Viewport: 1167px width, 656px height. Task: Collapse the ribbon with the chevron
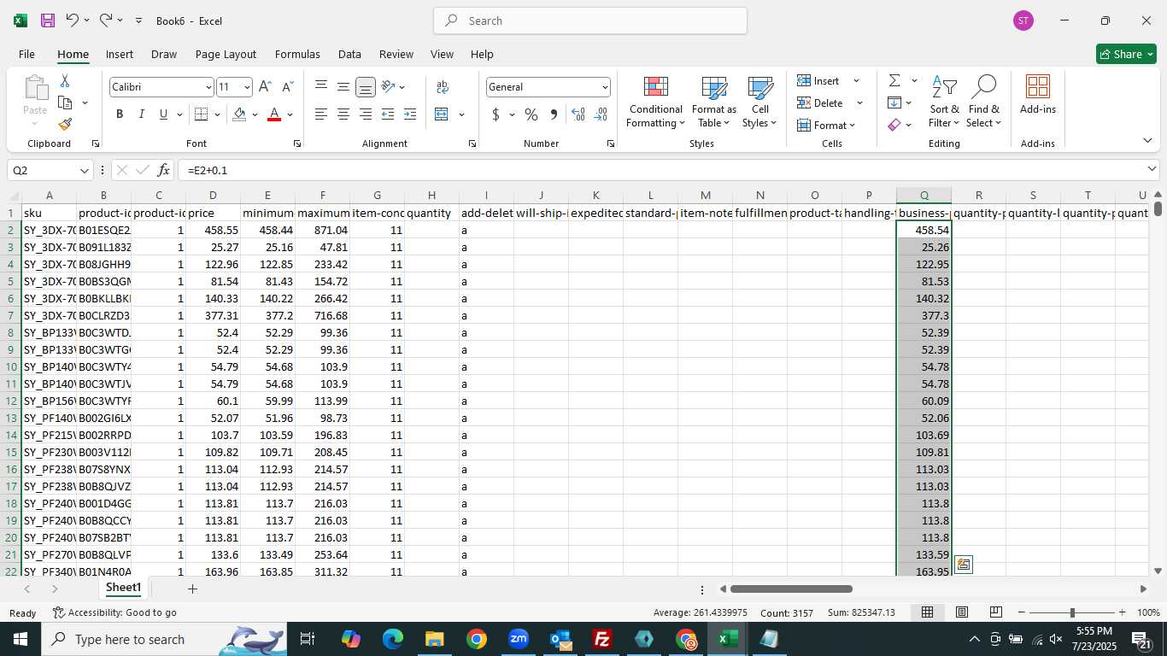(x=1147, y=141)
